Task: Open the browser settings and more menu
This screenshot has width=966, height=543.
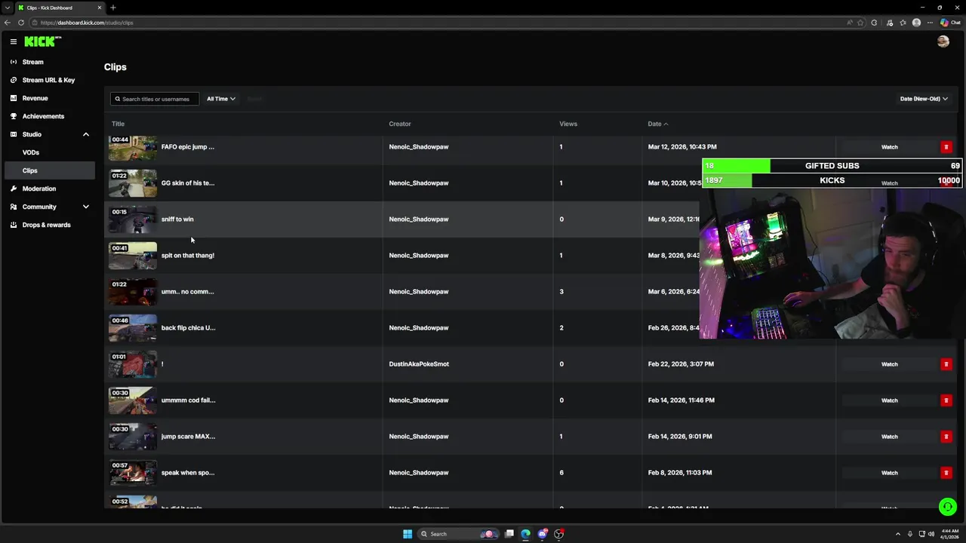Action: pyautogui.click(x=930, y=23)
